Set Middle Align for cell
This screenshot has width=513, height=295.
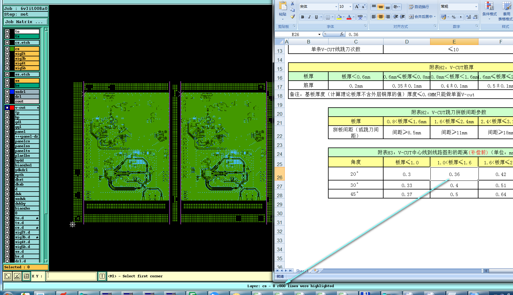click(x=381, y=7)
